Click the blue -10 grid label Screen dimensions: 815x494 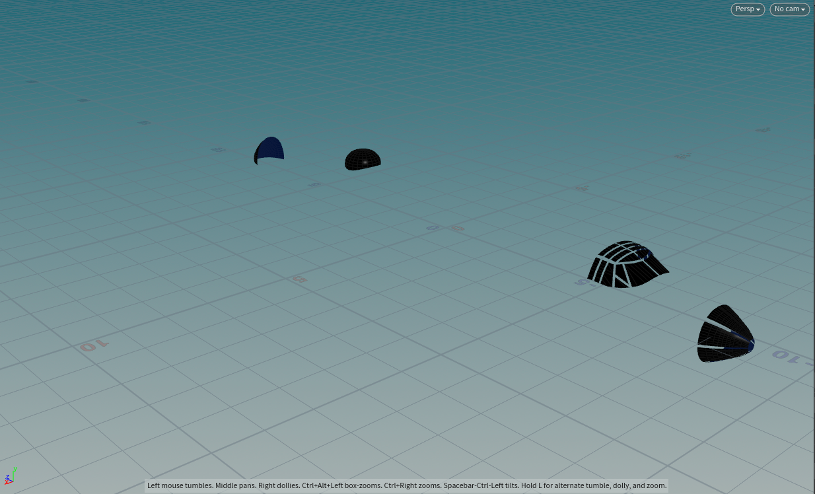[x=793, y=357]
